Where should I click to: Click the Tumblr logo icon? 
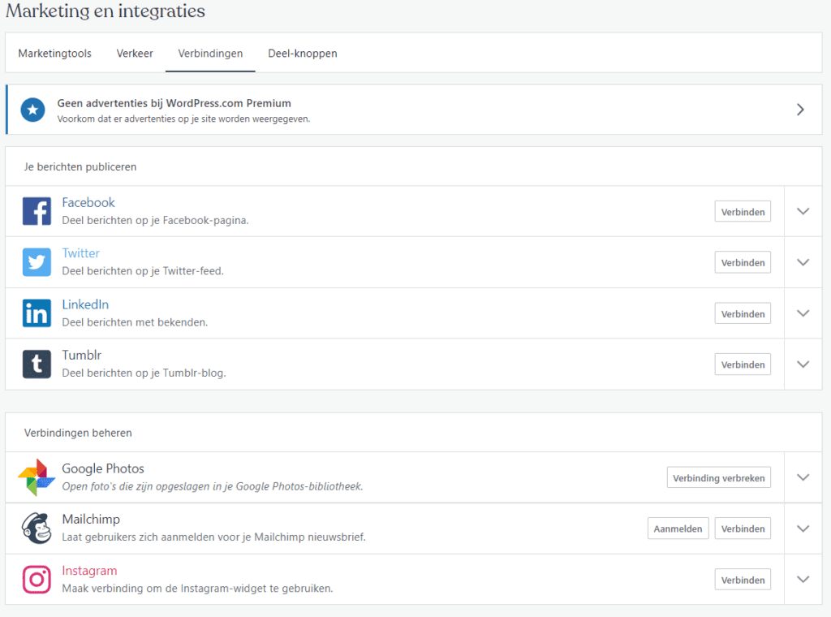(37, 364)
